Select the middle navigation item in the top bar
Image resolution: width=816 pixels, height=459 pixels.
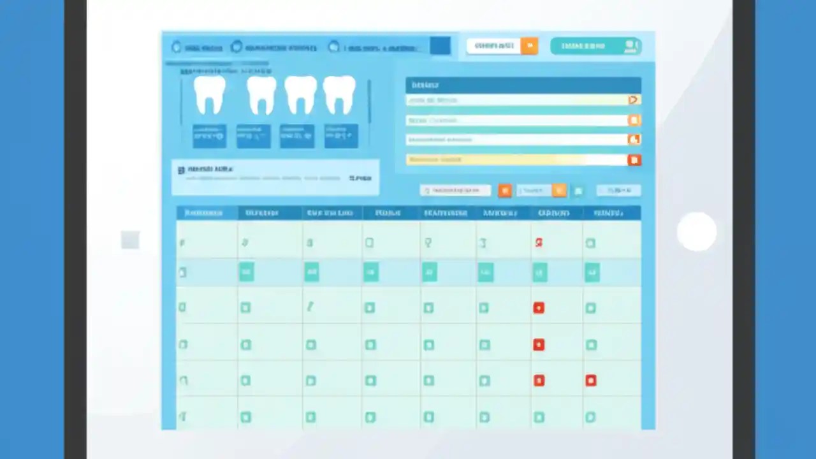tap(274, 47)
